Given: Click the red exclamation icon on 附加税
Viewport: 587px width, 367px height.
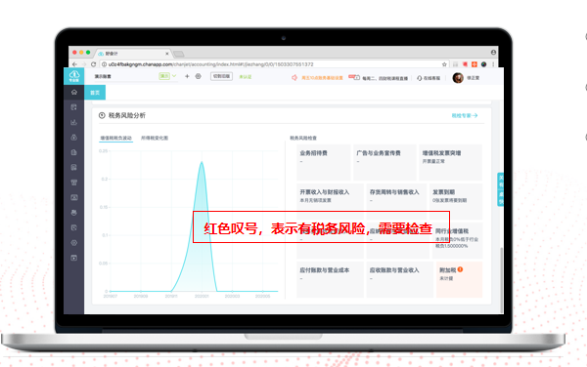Looking at the screenshot, I should pyautogui.click(x=460, y=269).
